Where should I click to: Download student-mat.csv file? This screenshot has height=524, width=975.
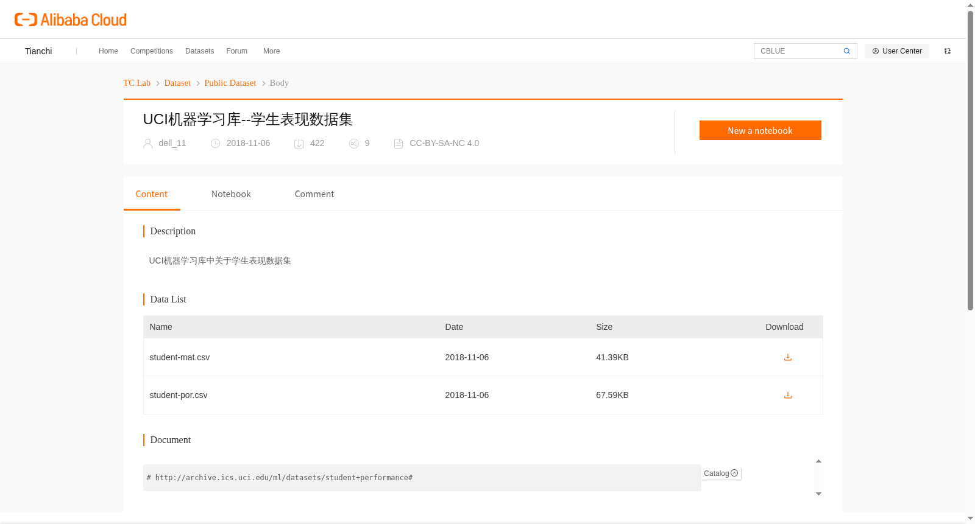pyautogui.click(x=788, y=357)
